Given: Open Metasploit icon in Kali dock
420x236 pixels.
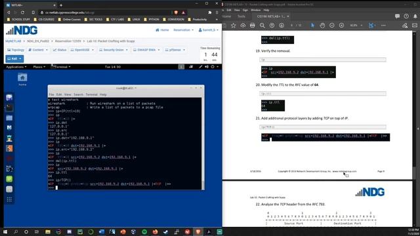Looking at the screenshot, I should pos(9,128).
